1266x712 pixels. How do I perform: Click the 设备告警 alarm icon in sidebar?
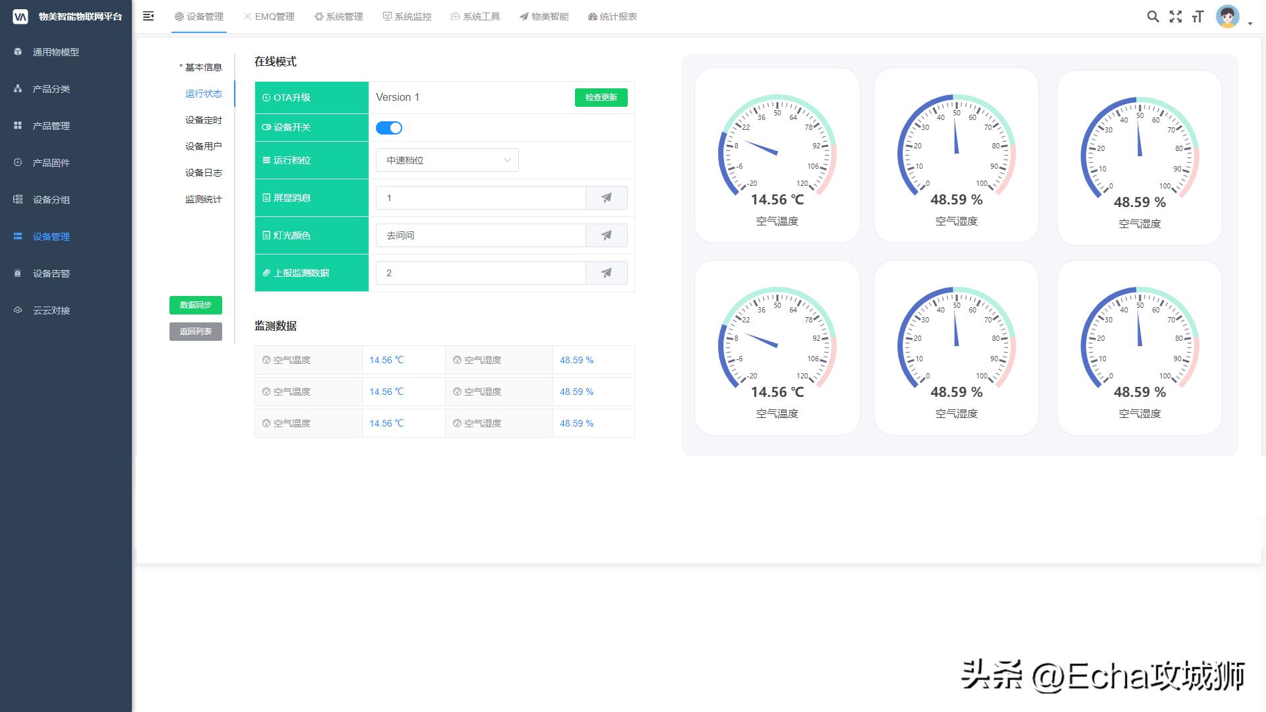pos(18,273)
